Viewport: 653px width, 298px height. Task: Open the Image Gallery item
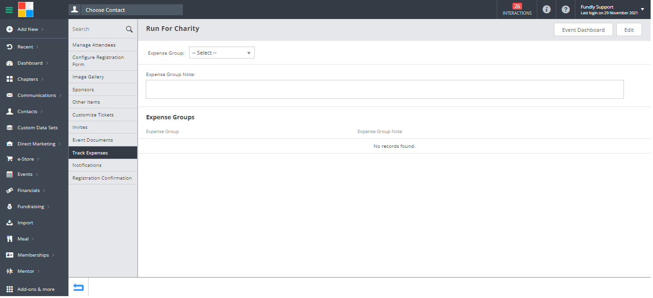point(103,77)
